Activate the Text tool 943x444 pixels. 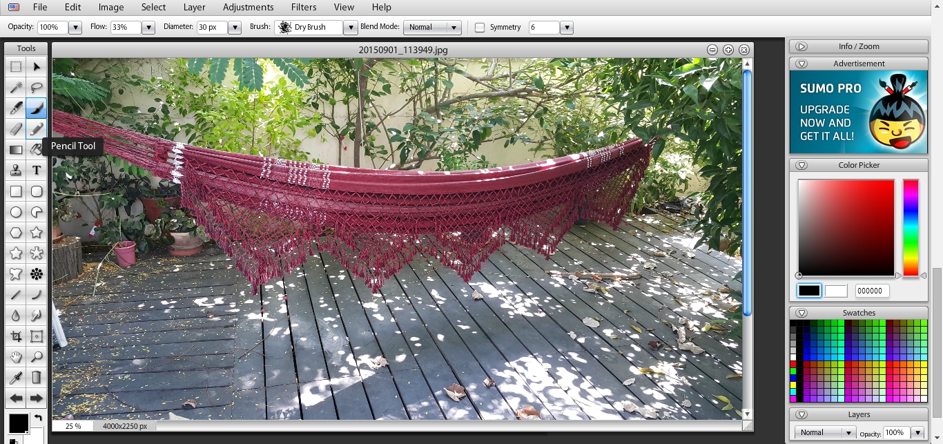point(37,171)
